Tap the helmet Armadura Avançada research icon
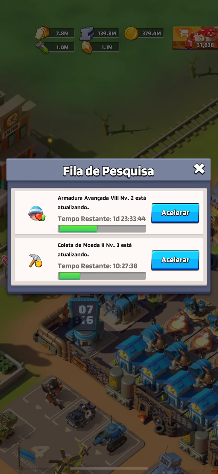The width and height of the screenshot is (218, 474). pos(37,213)
